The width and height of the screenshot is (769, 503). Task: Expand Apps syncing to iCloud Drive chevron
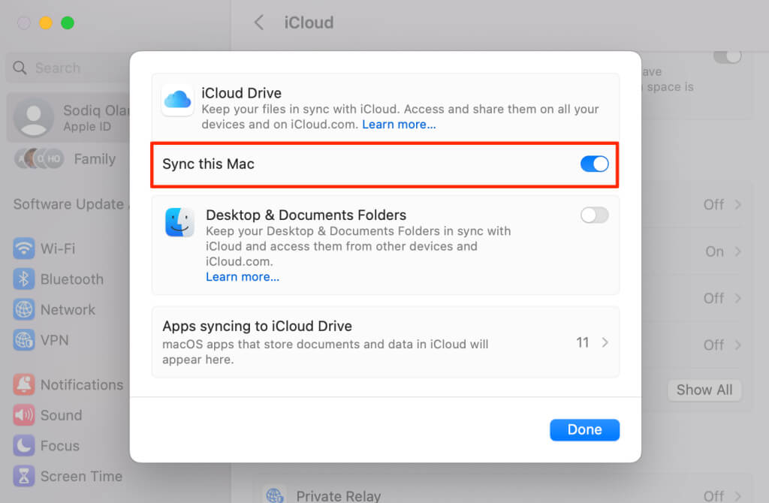point(605,342)
